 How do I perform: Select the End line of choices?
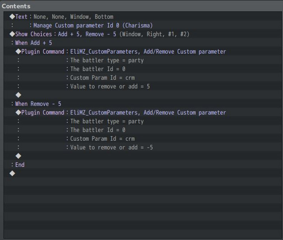coord(20,165)
